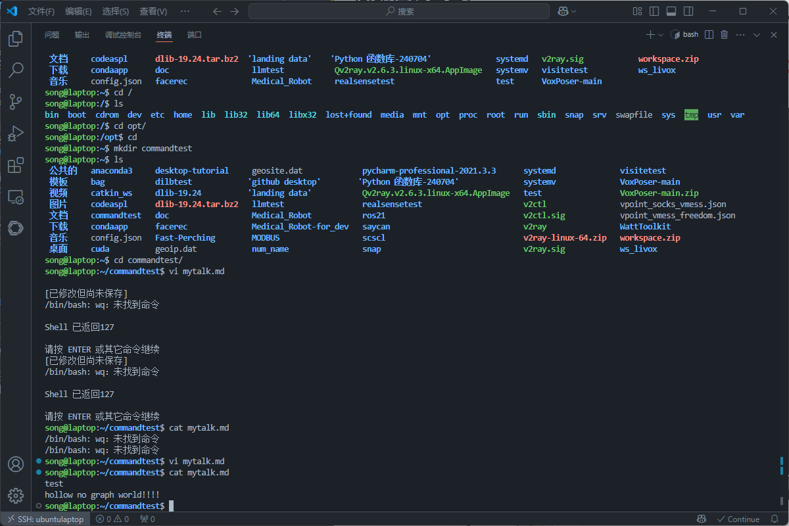Image resolution: width=789 pixels, height=526 pixels.
Task: Expand the Copilot dropdown in title bar
Action: tap(574, 11)
